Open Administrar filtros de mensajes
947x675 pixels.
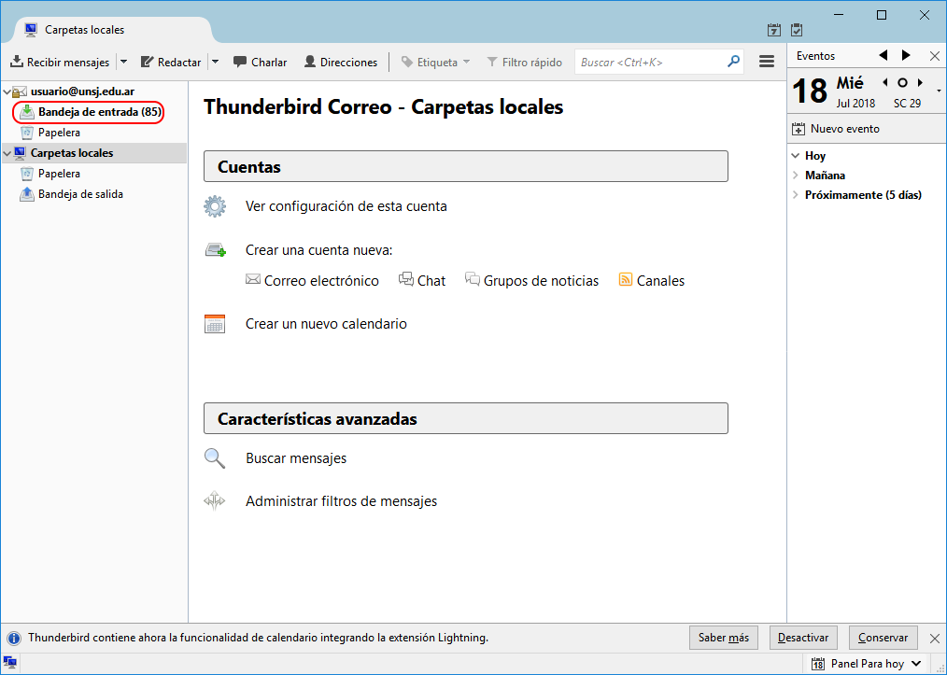point(341,501)
